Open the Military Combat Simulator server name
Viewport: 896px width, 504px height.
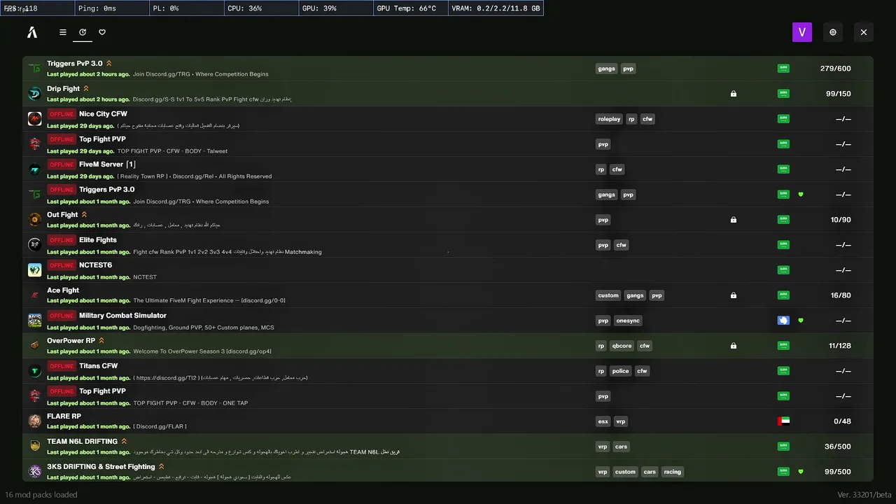click(122, 316)
